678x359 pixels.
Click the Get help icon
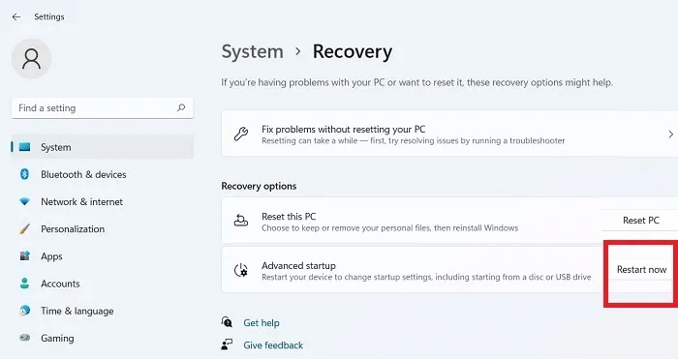pos(227,322)
